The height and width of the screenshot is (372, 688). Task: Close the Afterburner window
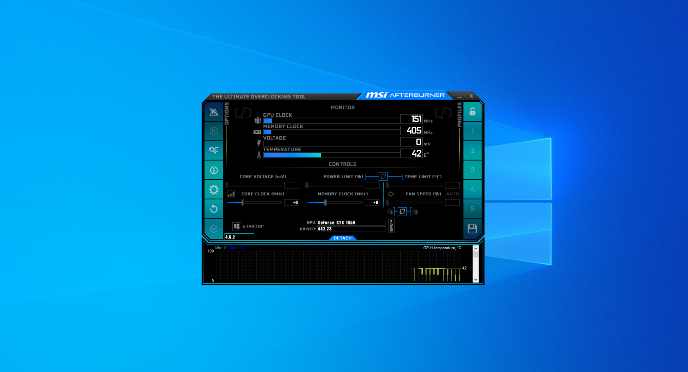(x=471, y=96)
